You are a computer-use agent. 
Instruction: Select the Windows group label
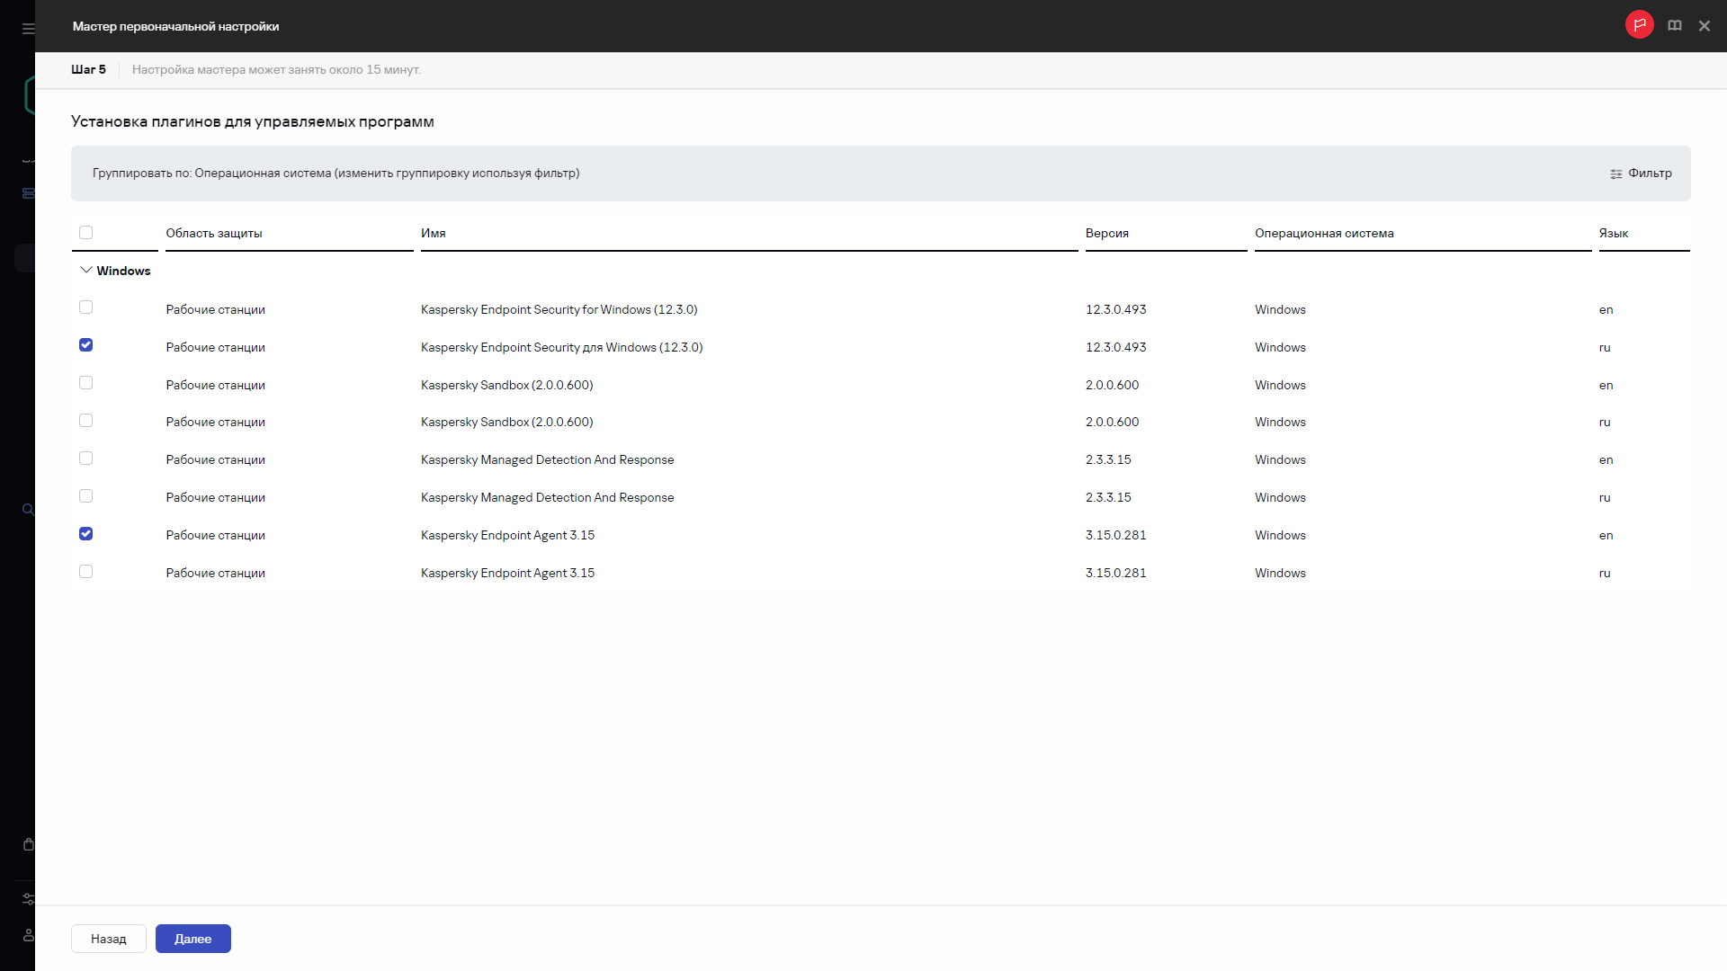pyautogui.click(x=123, y=271)
